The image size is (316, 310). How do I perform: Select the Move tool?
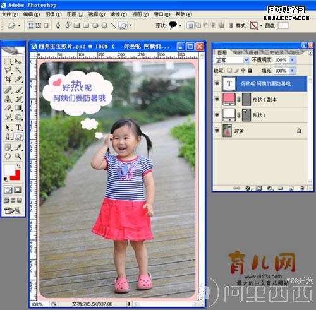pyautogui.click(x=18, y=62)
